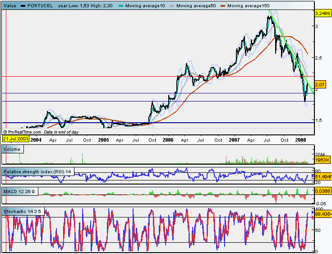Viewport: 332px width, 254px height.
Task: Click the blue arrow marker beside stochastic value
Action: [313, 212]
